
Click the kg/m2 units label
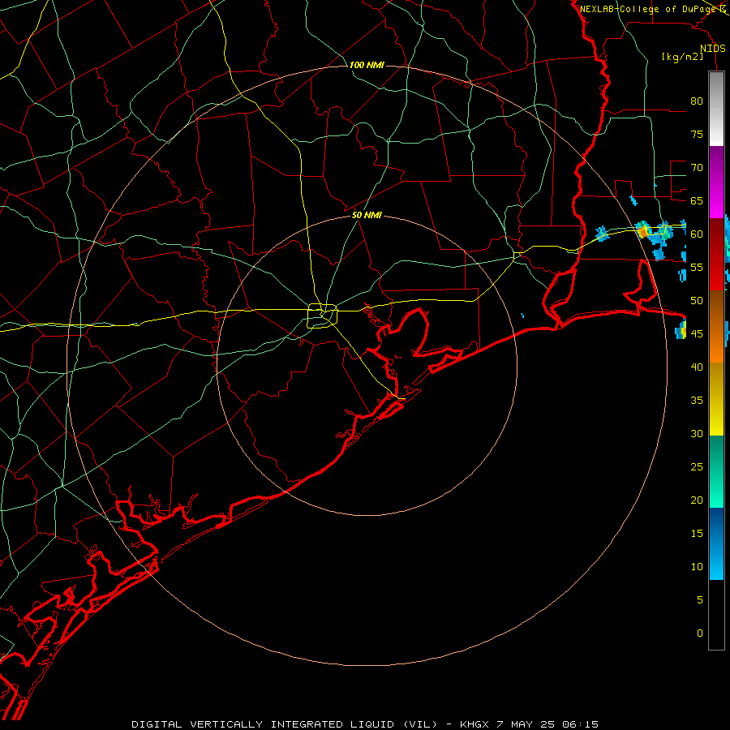click(682, 57)
